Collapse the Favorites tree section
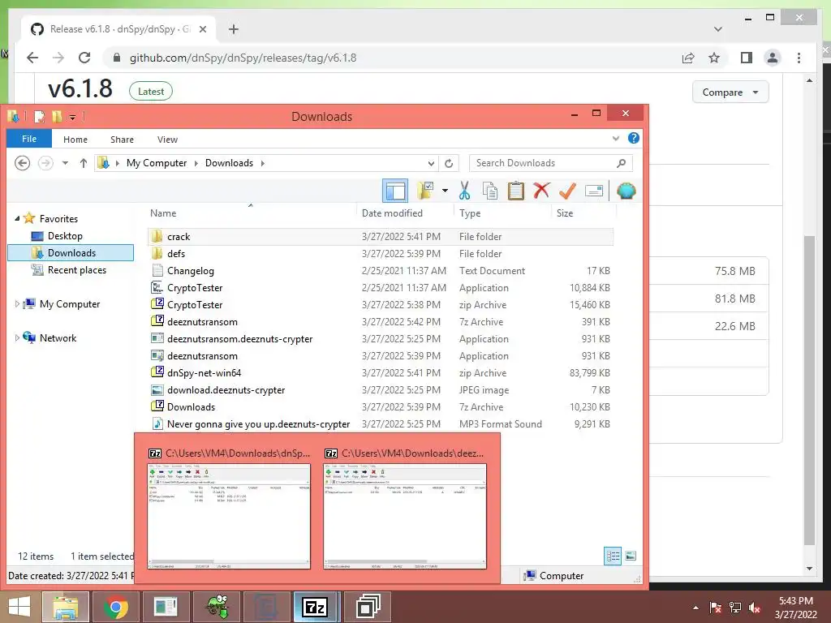This screenshot has height=623, width=831. pos(17,218)
